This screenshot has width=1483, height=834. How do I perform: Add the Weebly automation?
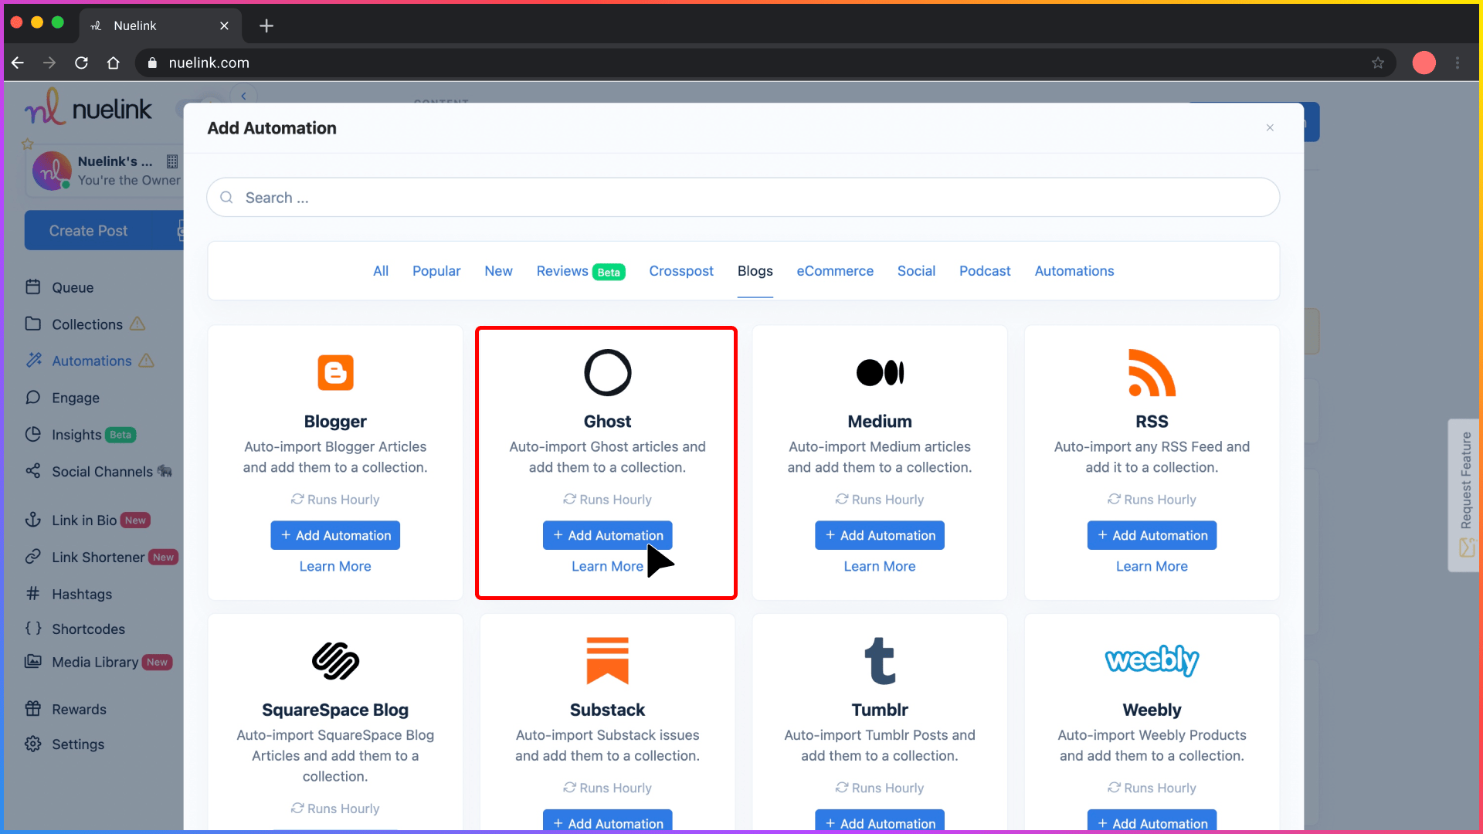point(1152,822)
